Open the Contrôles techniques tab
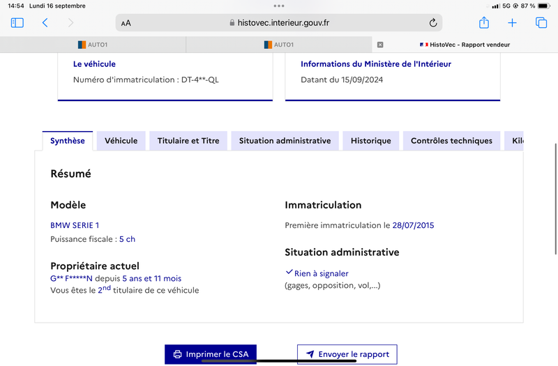 [x=451, y=141]
